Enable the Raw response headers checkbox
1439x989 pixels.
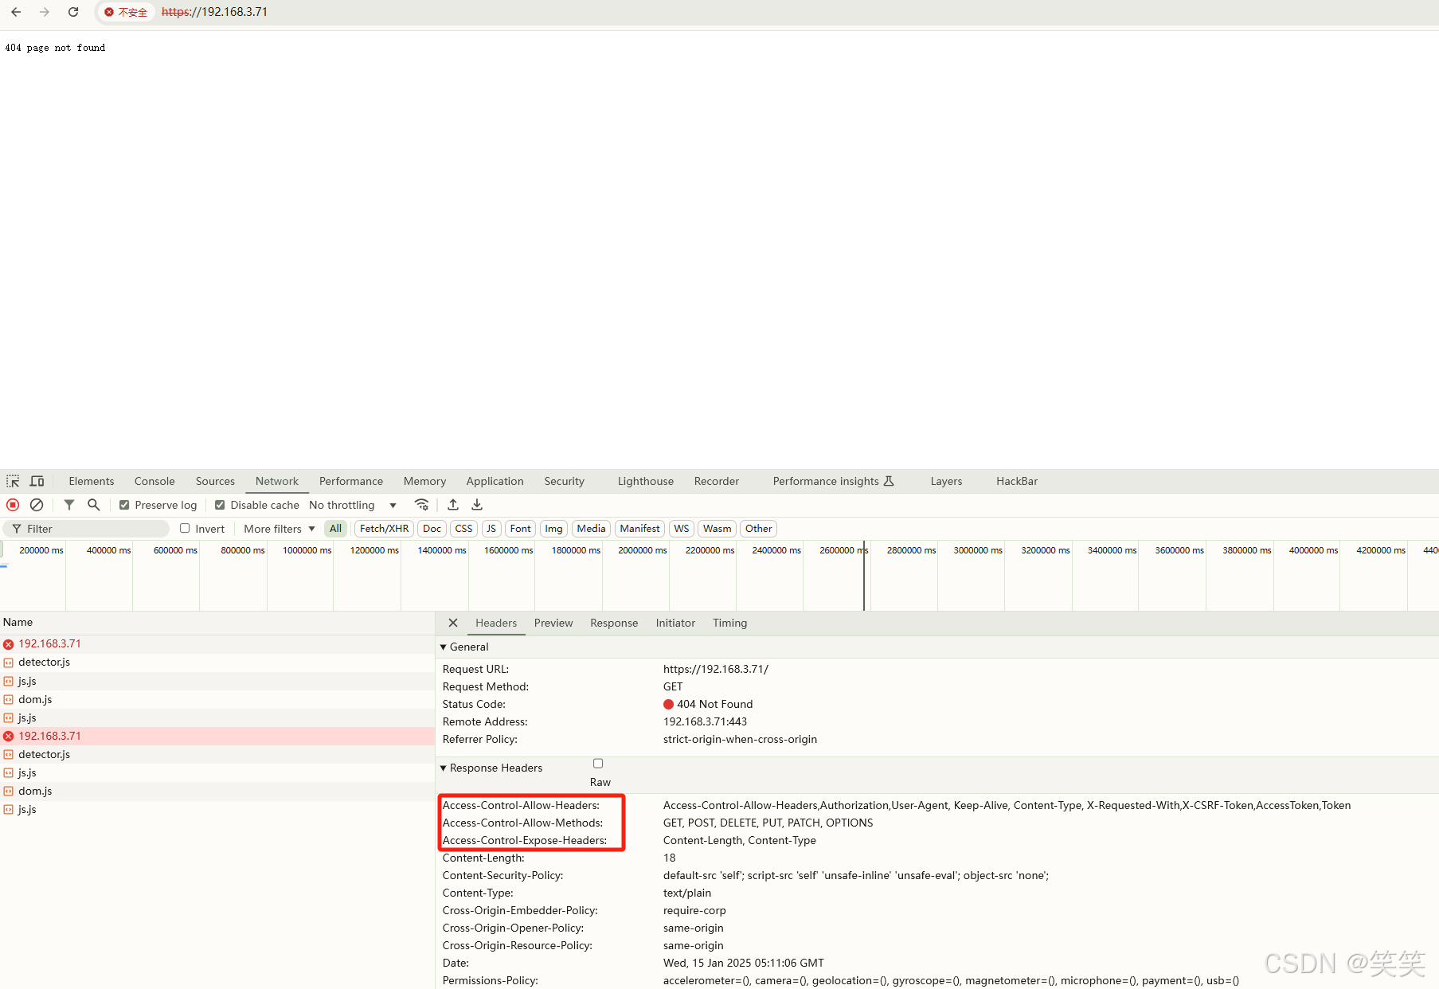598,764
